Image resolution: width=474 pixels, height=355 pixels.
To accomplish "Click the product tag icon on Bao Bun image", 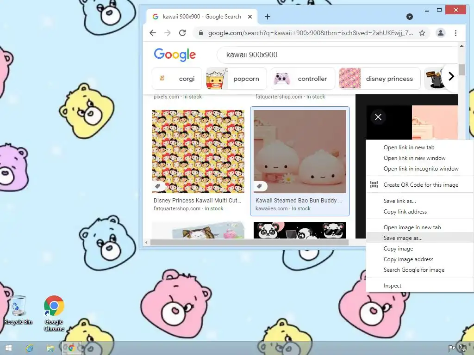I will [x=260, y=186].
